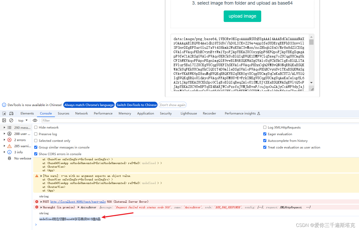Expand the 288 user messages group
The image size is (359, 230).
[x=4, y=134]
